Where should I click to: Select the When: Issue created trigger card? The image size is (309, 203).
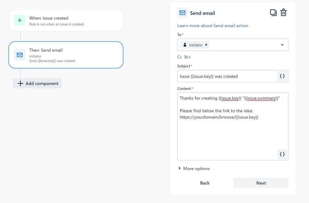click(x=66, y=20)
